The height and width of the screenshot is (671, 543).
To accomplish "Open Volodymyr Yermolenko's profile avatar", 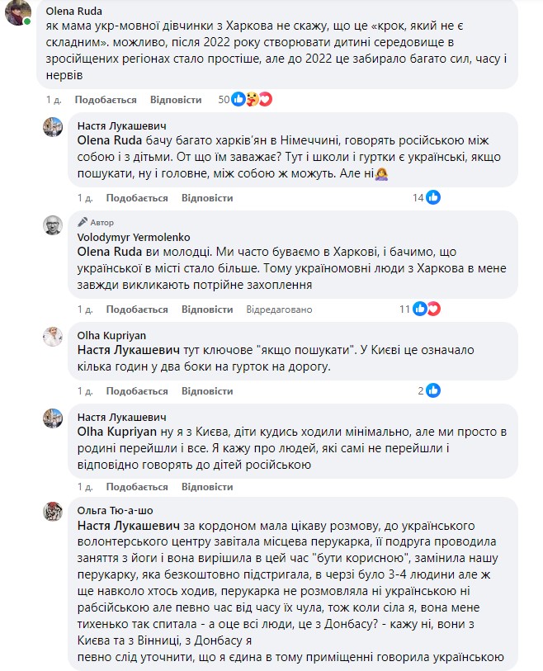I will click(x=54, y=226).
